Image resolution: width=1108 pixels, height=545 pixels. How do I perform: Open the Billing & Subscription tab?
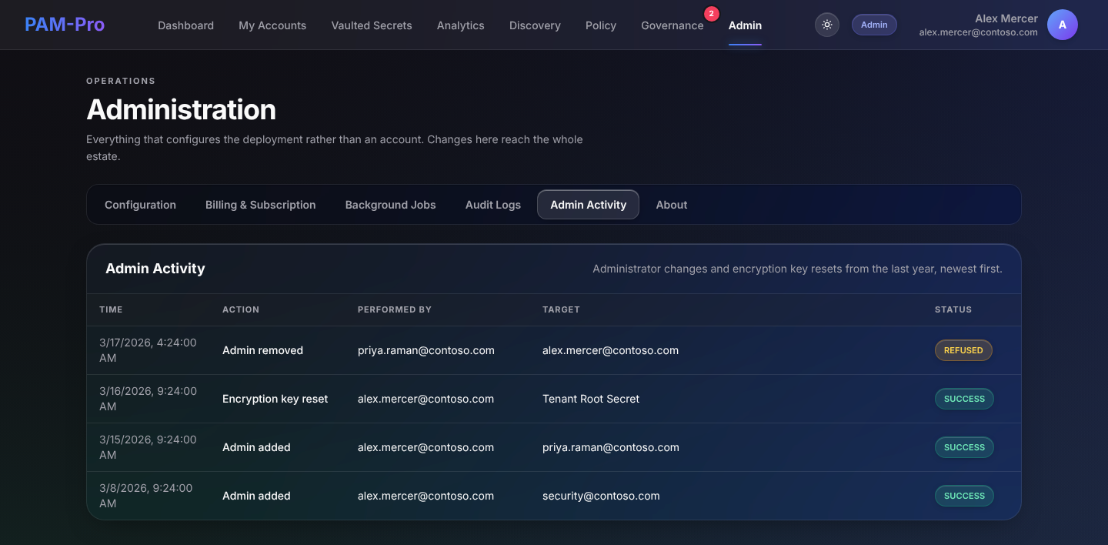[x=261, y=205]
